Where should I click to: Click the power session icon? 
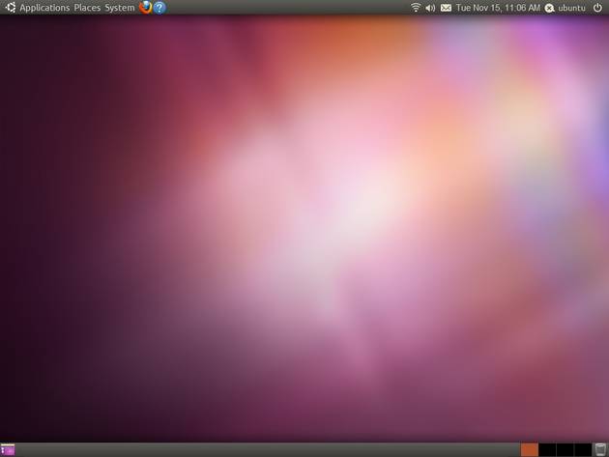[x=597, y=8]
